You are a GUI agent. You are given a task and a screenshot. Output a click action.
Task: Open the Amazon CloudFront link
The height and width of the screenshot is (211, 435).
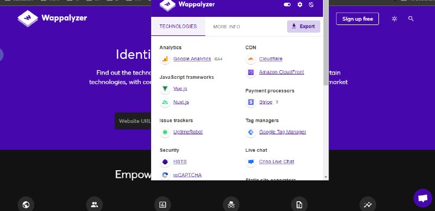281,72
